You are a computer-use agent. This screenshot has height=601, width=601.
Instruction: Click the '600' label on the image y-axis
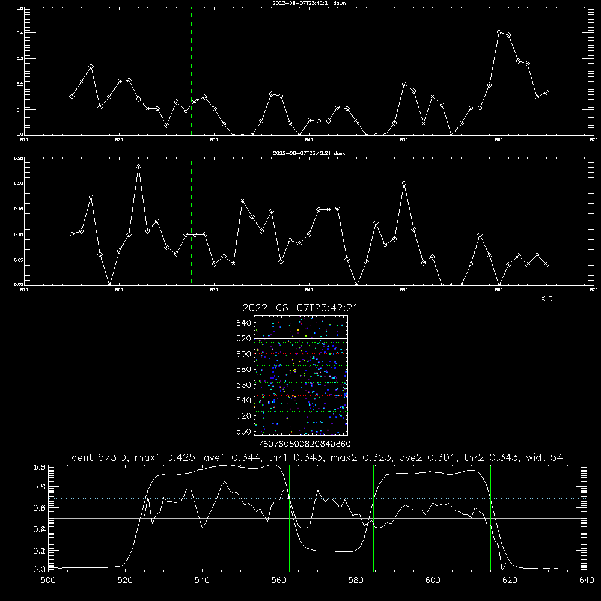[x=244, y=354]
